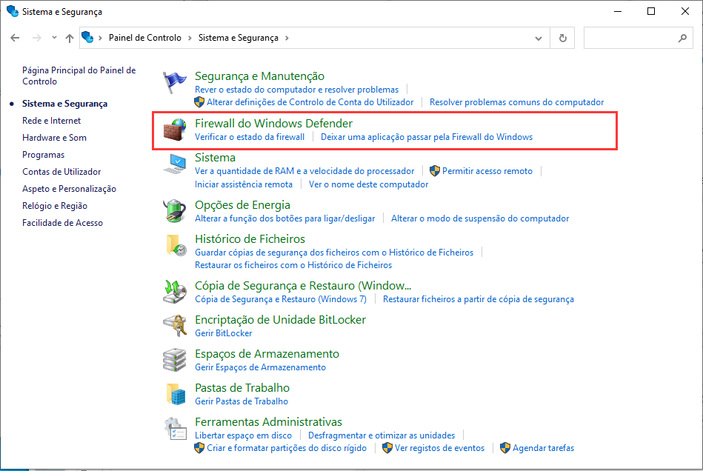This screenshot has width=703, height=471.
Task: Open recent locations dropdown arrow
Action: tap(54, 38)
